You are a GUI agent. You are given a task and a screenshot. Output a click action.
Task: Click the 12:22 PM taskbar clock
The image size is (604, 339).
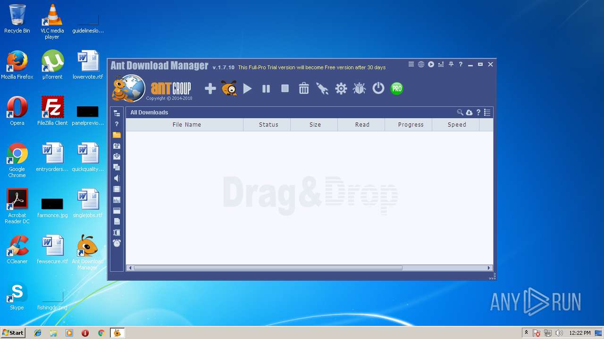click(579, 333)
